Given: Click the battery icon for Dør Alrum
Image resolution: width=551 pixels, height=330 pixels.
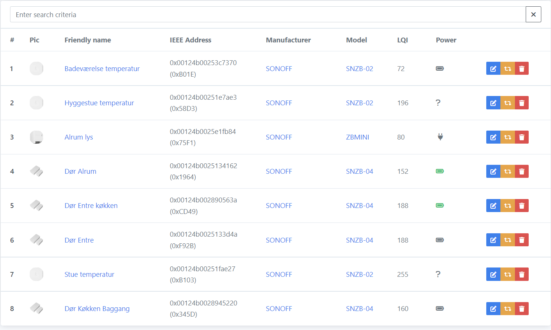Looking at the screenshot, I should tap(439, 171).
